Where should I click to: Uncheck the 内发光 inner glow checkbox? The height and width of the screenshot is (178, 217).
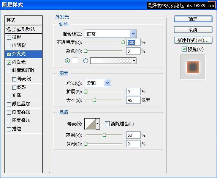point(9,62)
